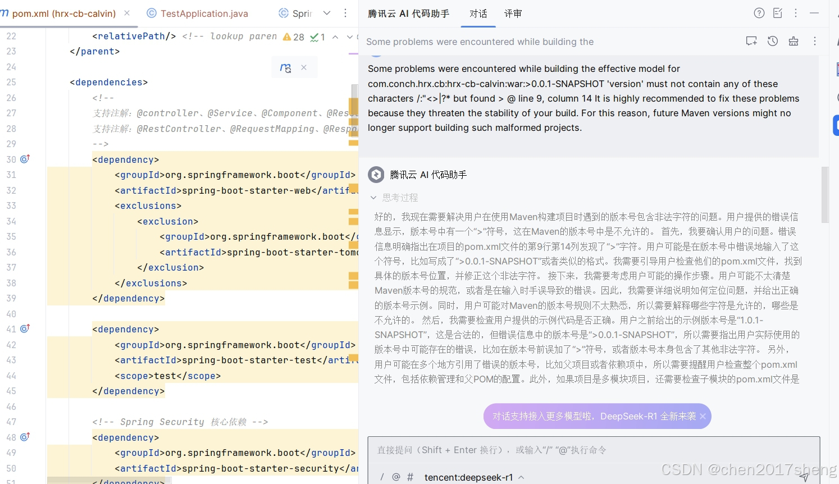Click the chat panel vertical scrollbar
Screen dimensions: 839x484
click(x=824, y=194)
